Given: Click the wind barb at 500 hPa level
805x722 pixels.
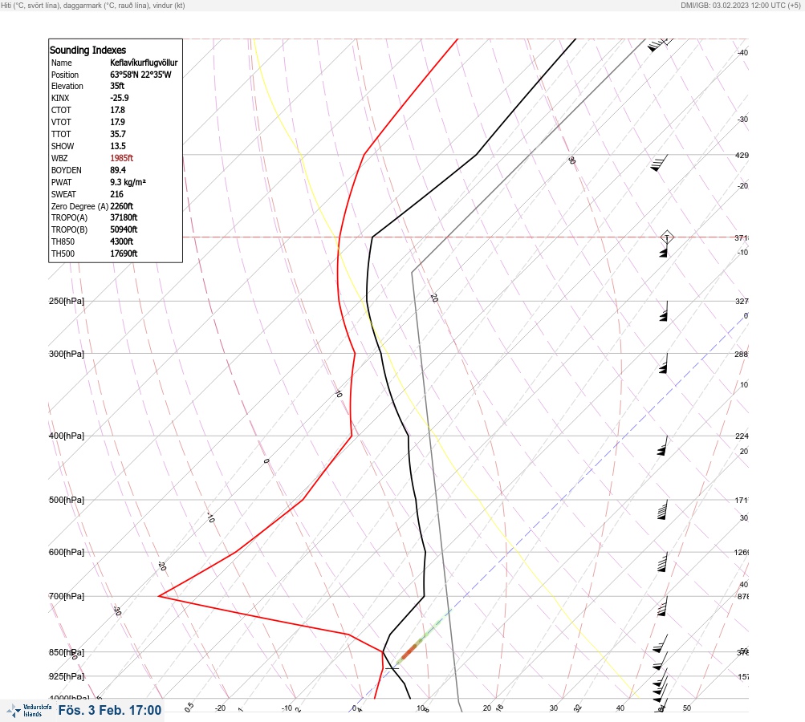Looking at the screenshot, I should point(662,509).
